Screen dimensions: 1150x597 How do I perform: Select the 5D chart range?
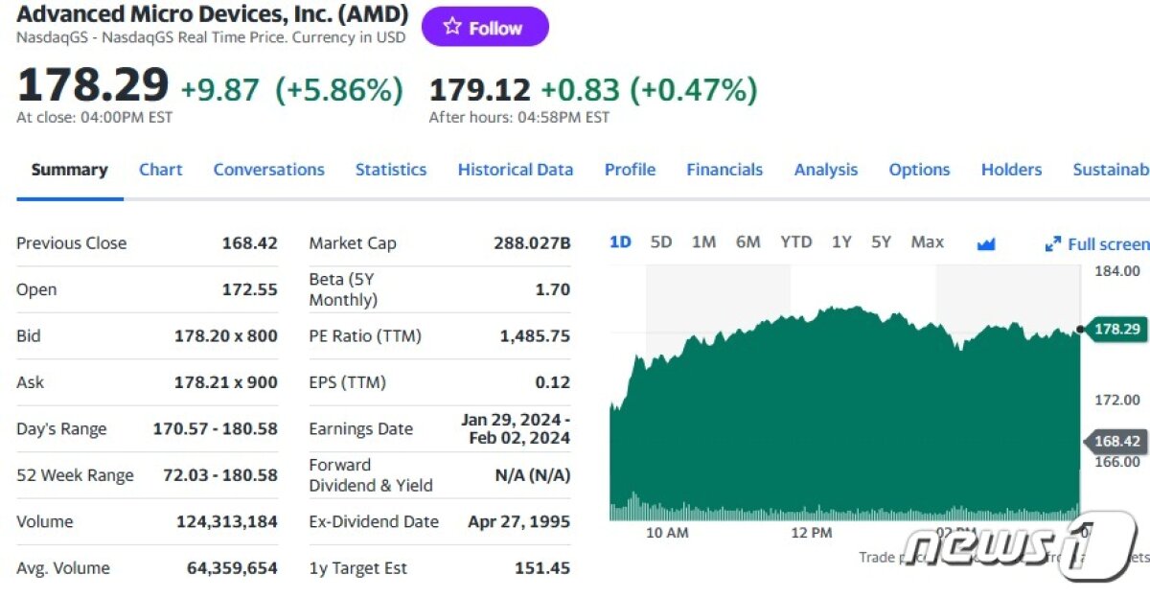(x=661, y=242)
